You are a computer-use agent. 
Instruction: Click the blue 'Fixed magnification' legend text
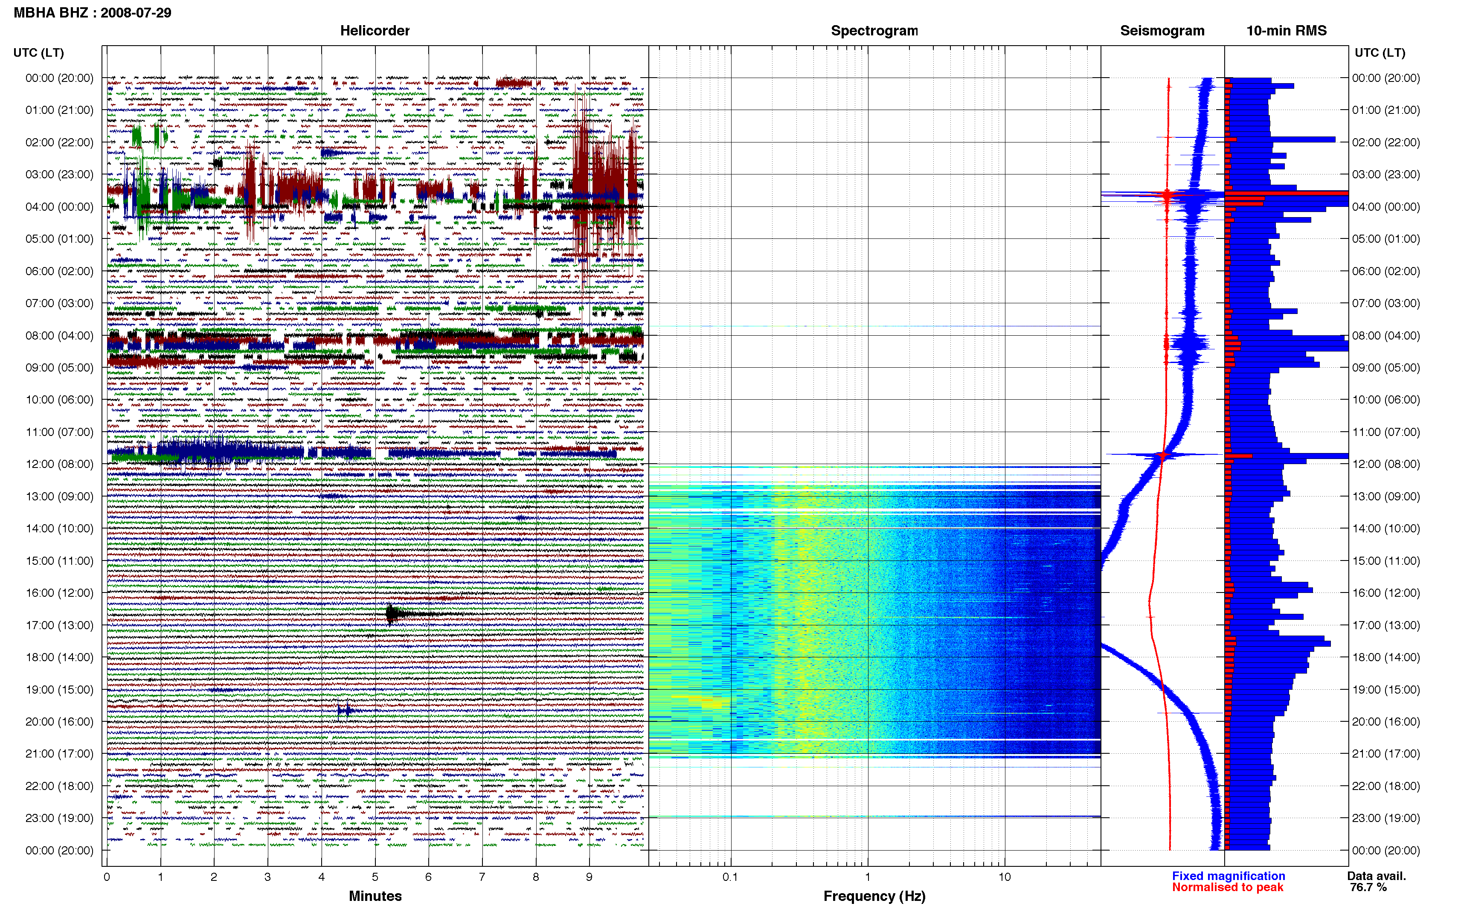1228,876
